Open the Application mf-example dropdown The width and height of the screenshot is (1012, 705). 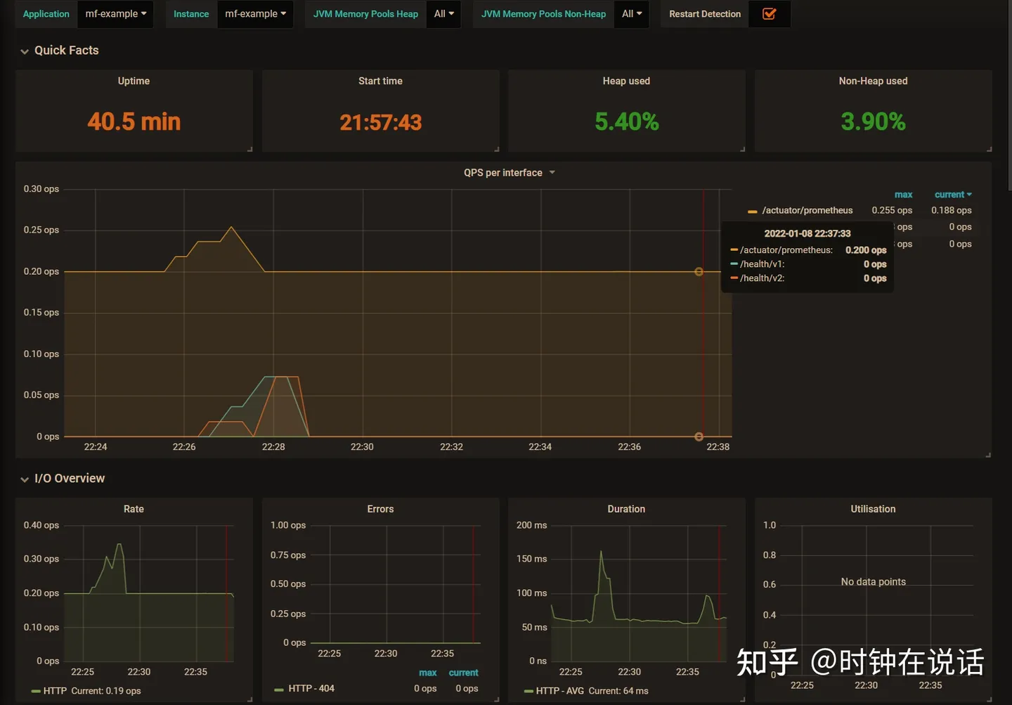pyautogui.click(x=116, y=14)
